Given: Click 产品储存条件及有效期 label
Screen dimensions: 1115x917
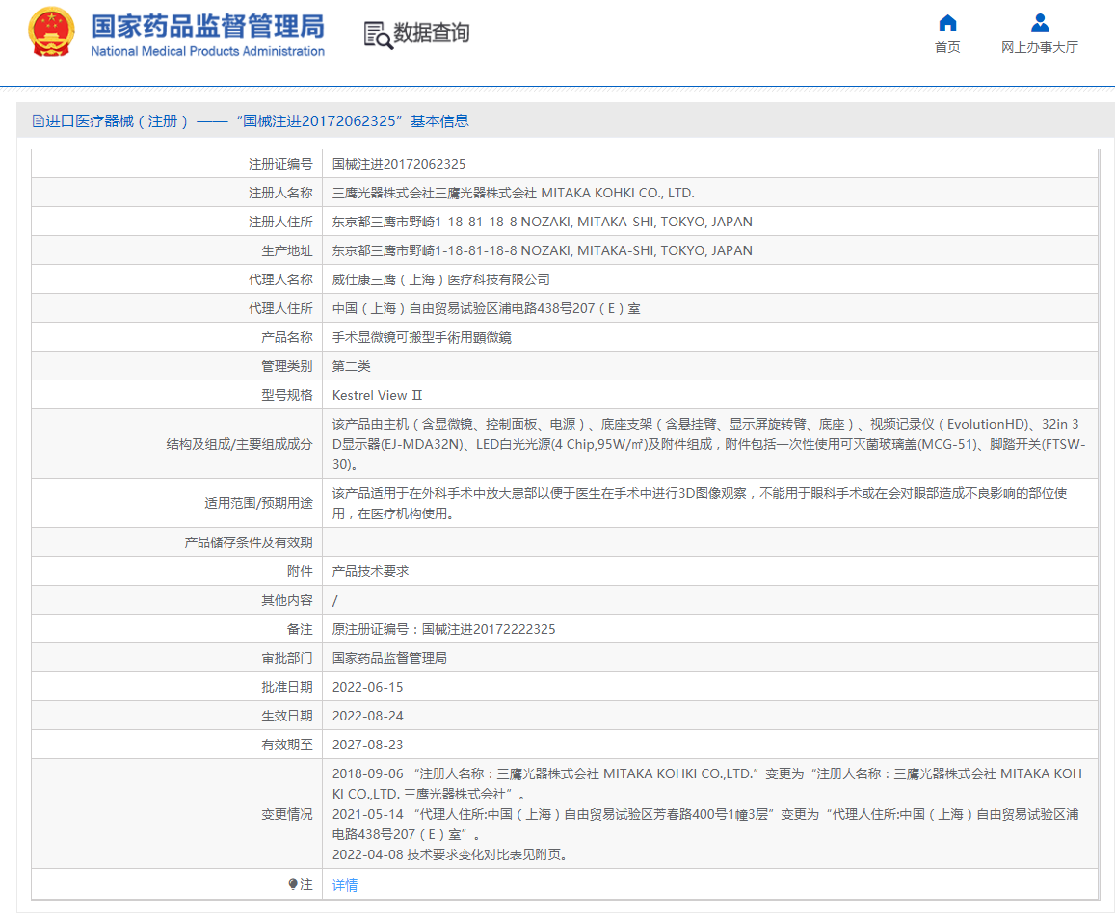Looking at the screenshot, I should tap(249, 542).
